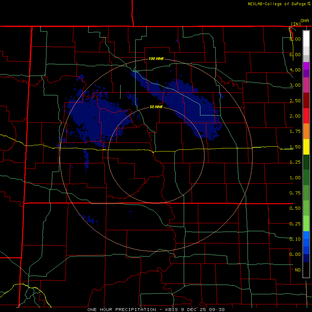Click the 50 NMI range ring label
Screen dimensions: 312x312
(x=156, y=107)
